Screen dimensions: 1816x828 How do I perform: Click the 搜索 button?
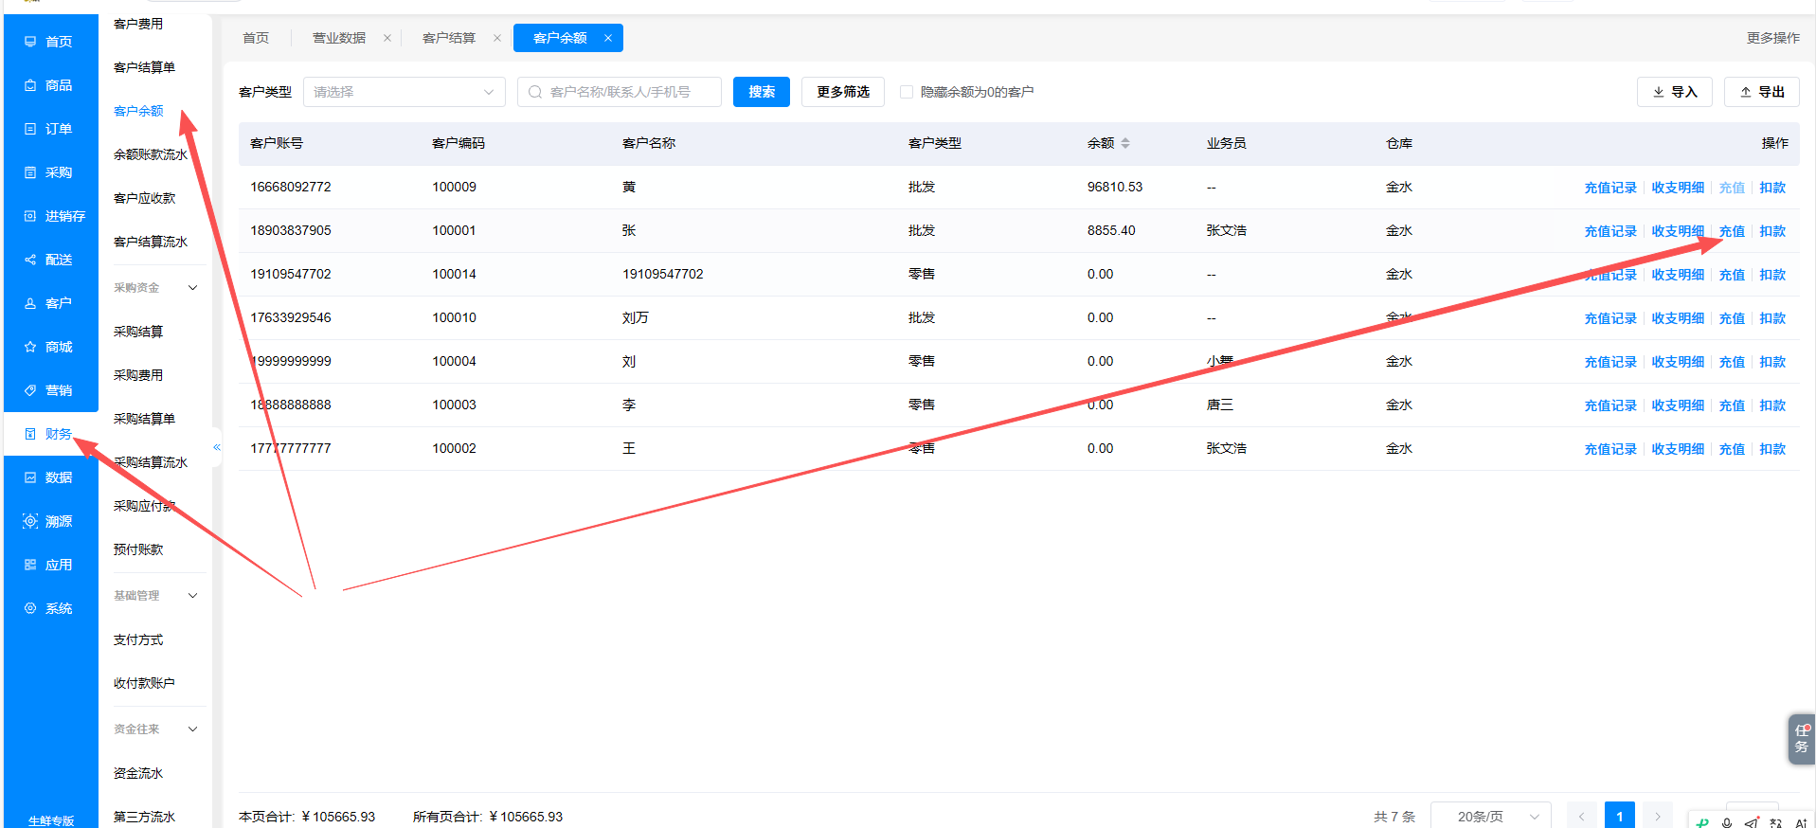(x=762, y=92)
